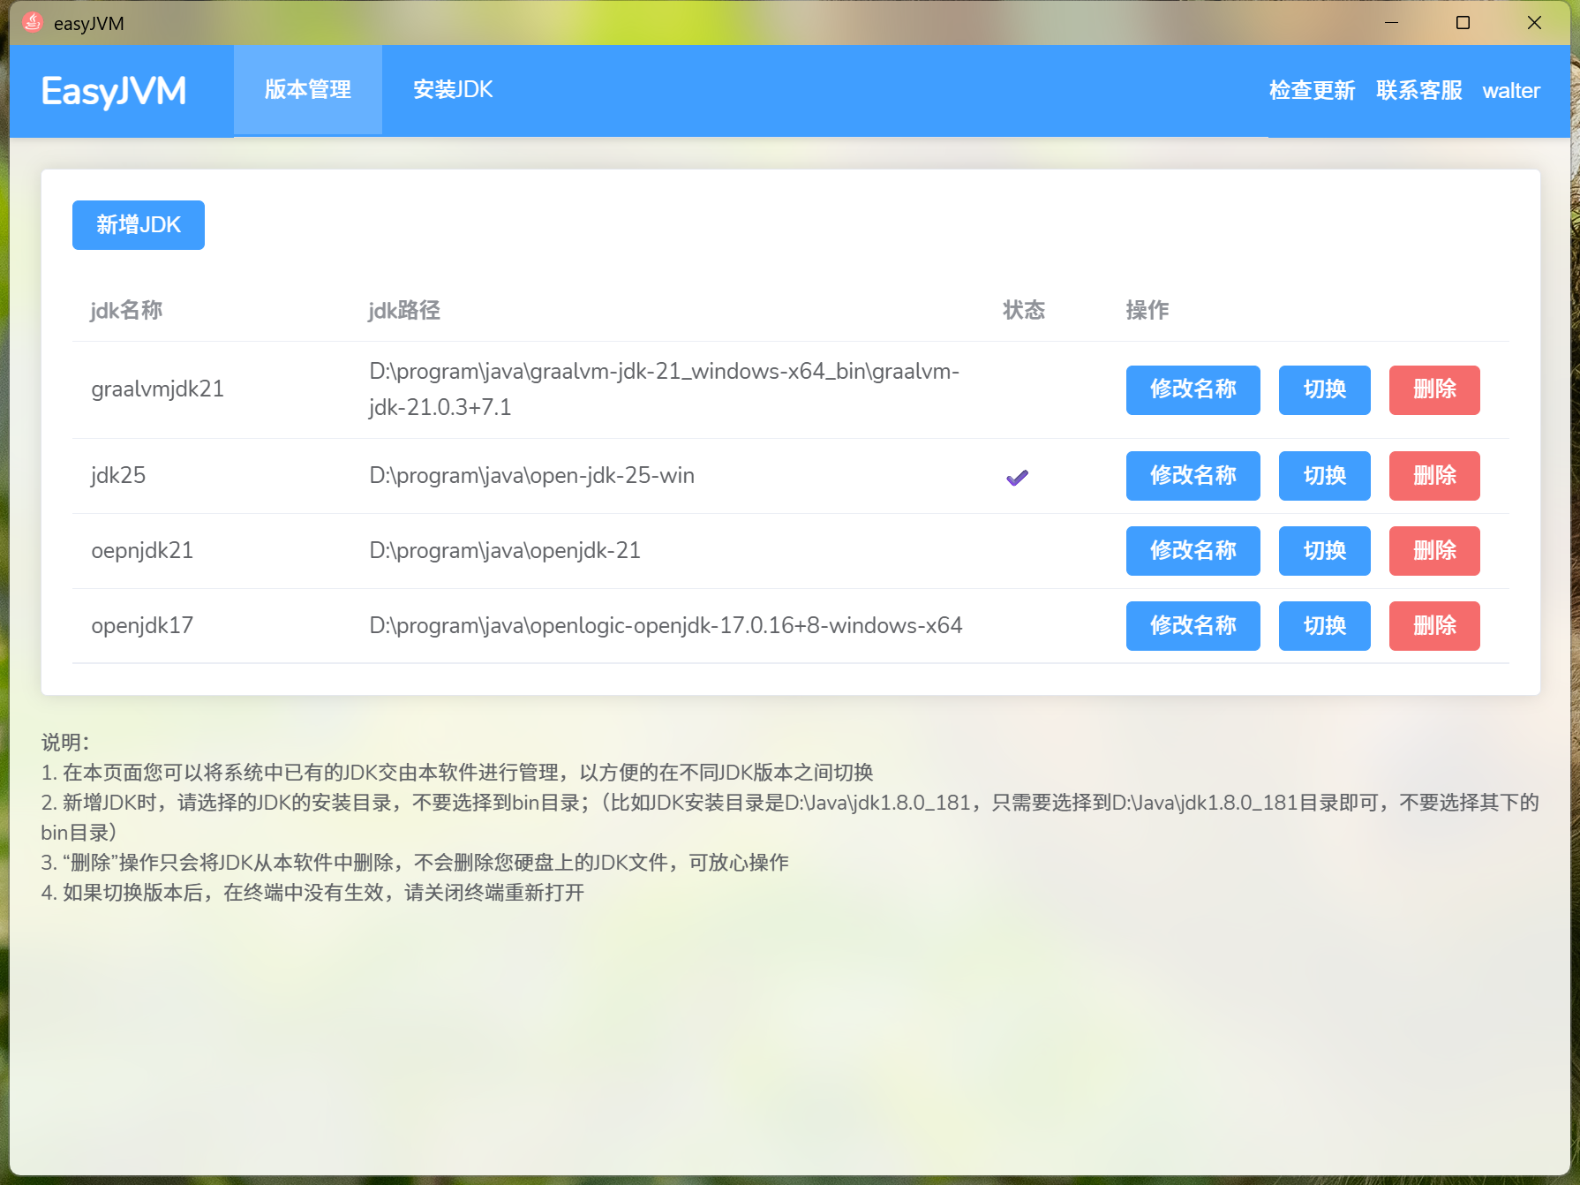Switch to the 安装JDK tab
This screenshot has width=1580, height=1185.
point(451,89)
